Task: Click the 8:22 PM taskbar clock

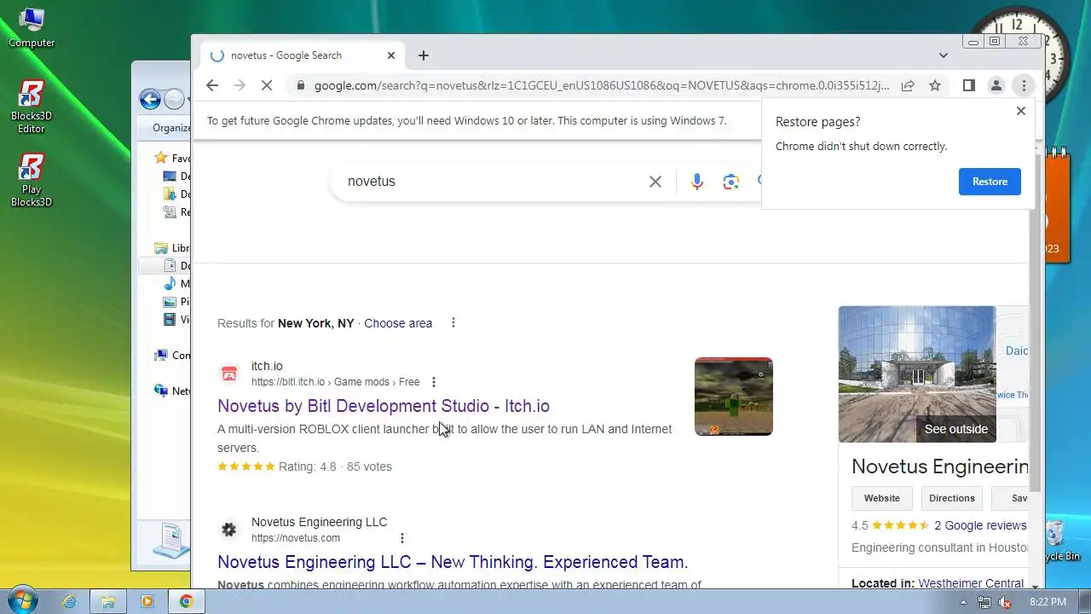Action: point(1048,602)
